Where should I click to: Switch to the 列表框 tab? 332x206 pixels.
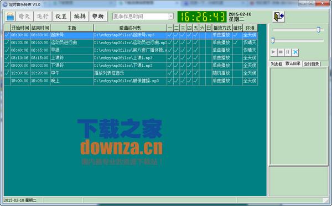tap(276, 64)
